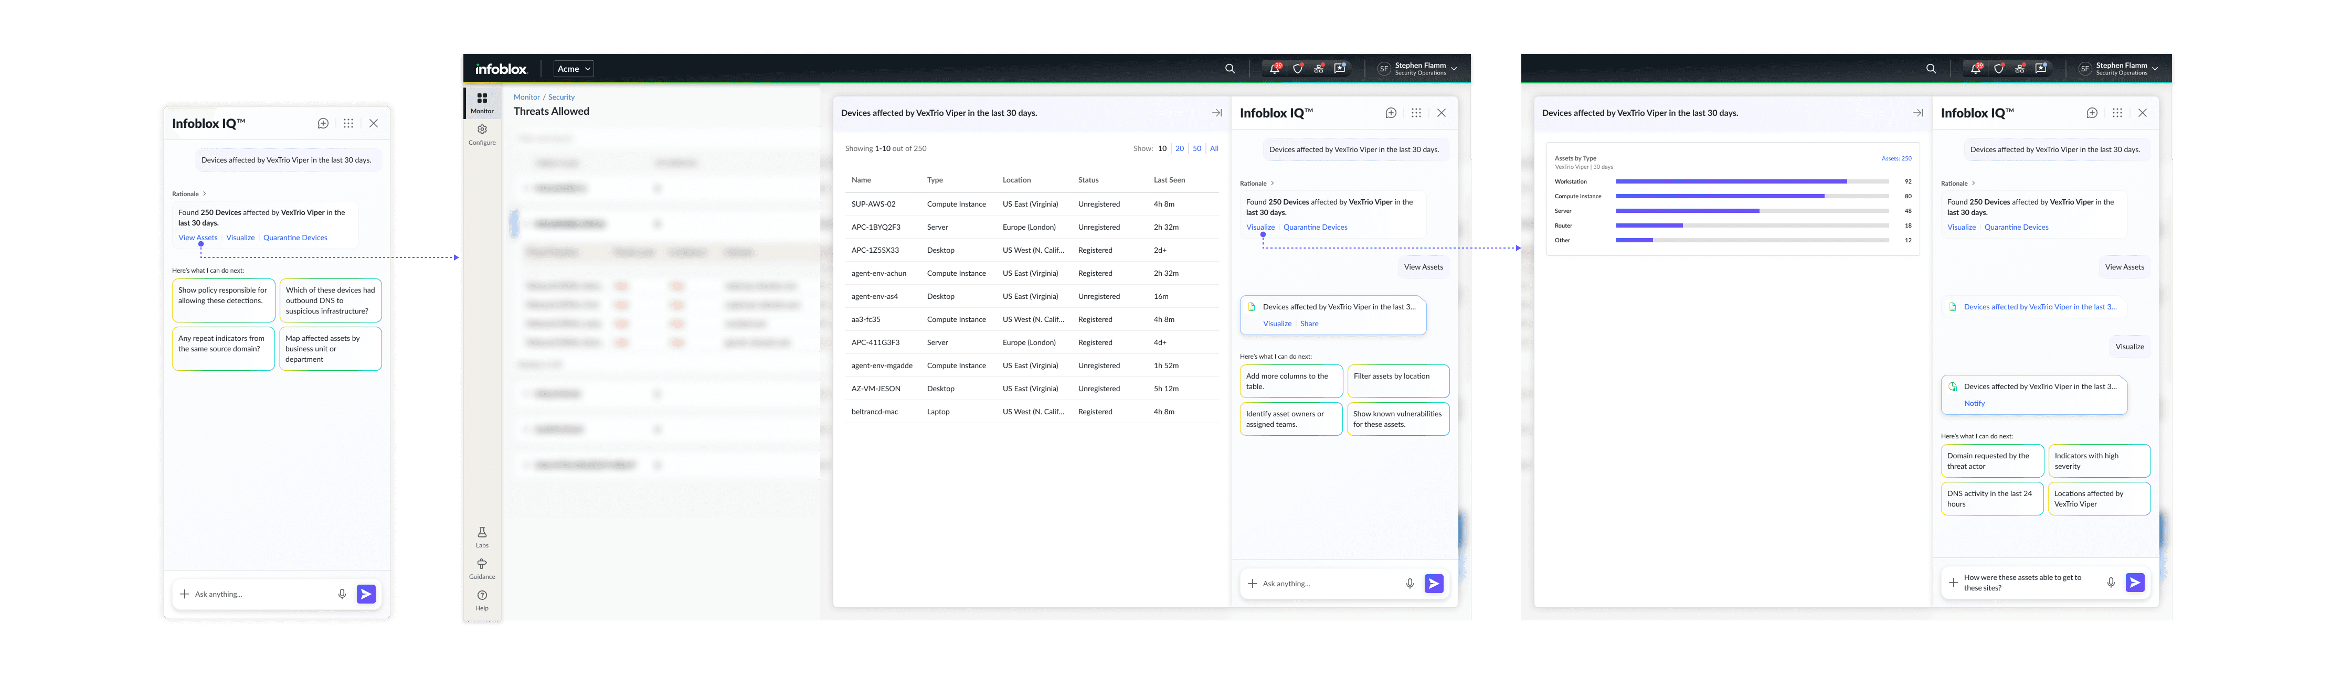The image size is (2331, 678).
Task: Click the Share link
Action: 1308,324
